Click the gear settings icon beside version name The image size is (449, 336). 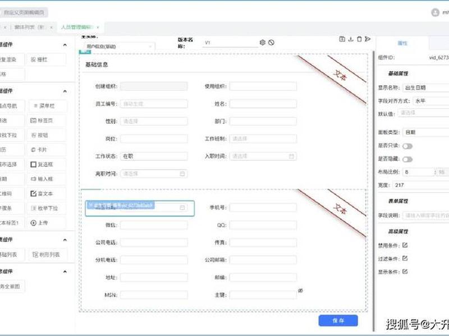pos(262,43)
